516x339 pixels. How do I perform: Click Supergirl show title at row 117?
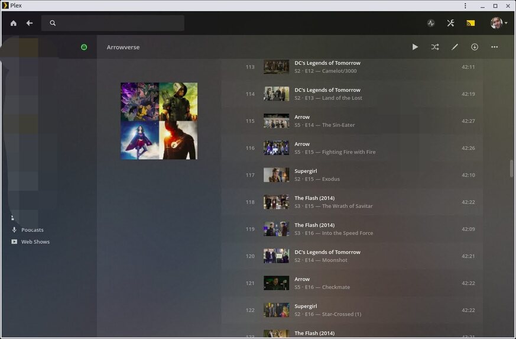[x=306, y=171]
